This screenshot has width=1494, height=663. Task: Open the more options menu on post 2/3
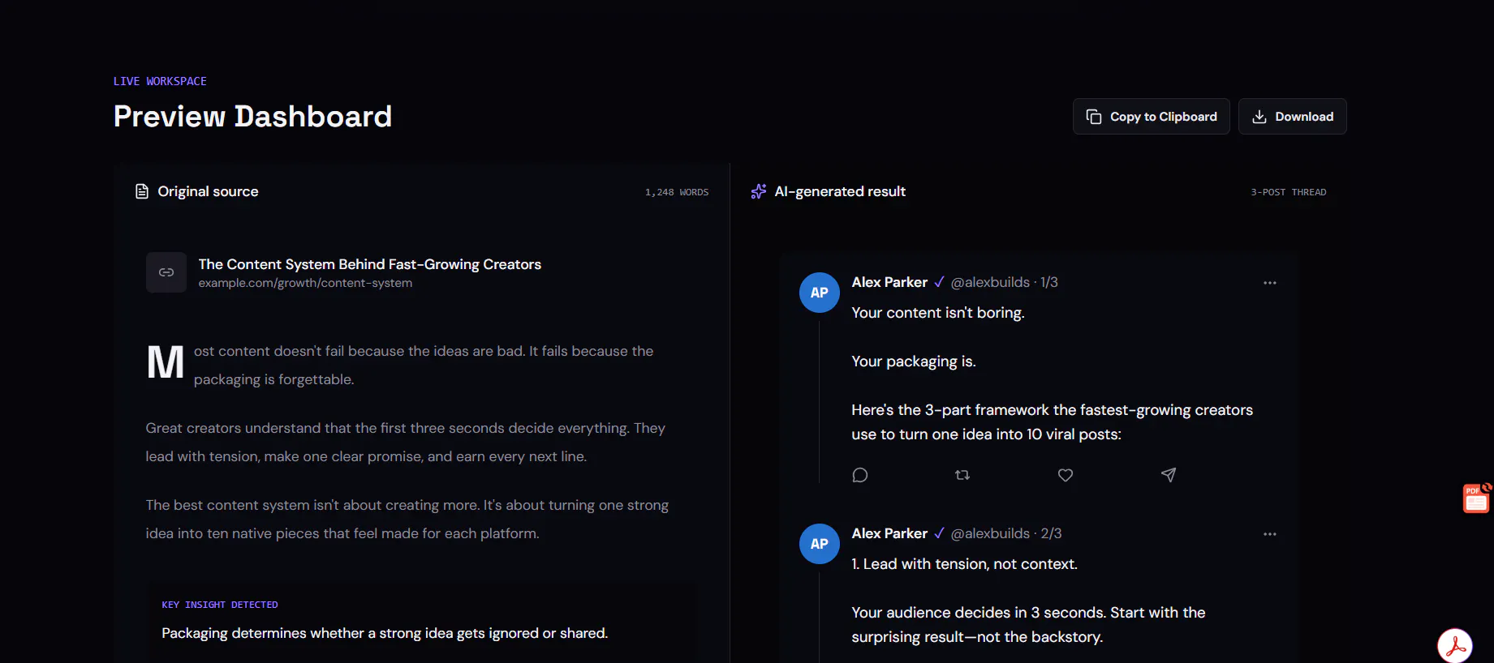click(1270, 534)
